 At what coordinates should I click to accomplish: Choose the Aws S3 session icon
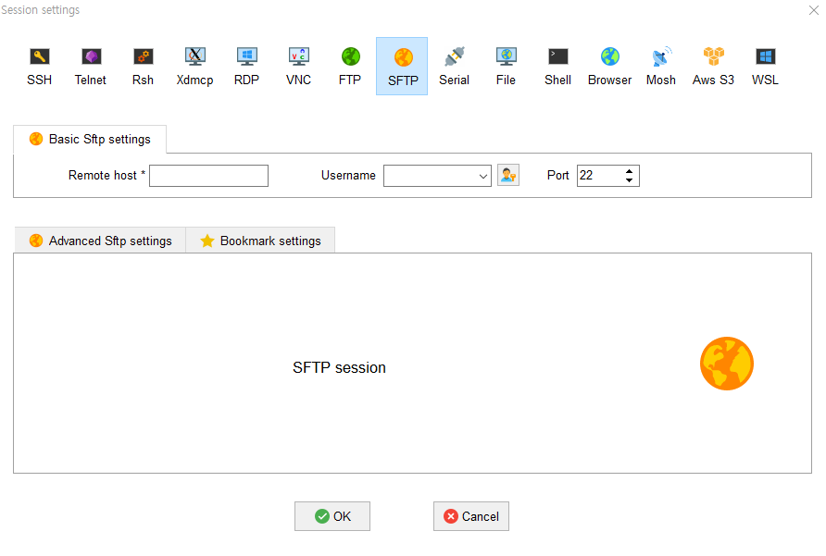[713, 67]
